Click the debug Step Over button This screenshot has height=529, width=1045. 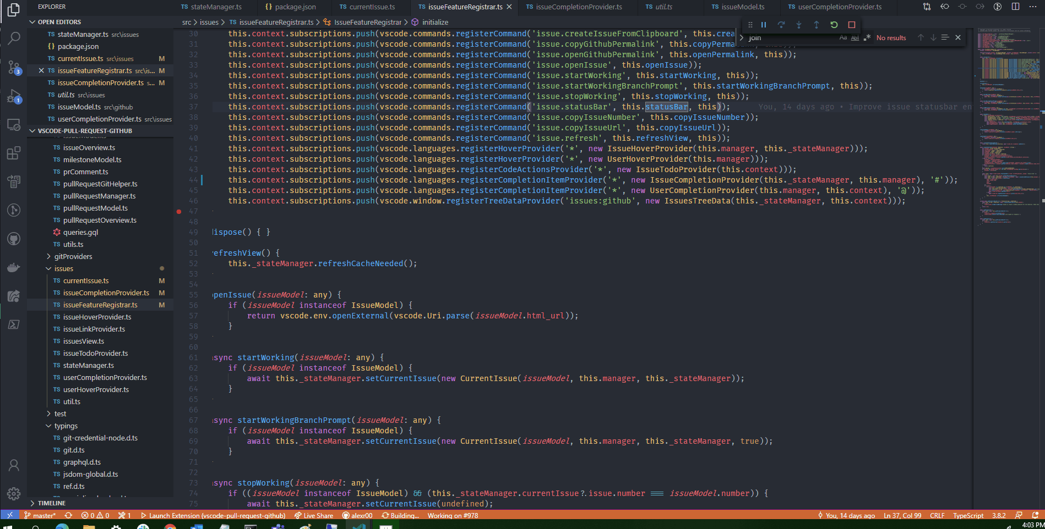pyautogui.click(x=781, y=25)
